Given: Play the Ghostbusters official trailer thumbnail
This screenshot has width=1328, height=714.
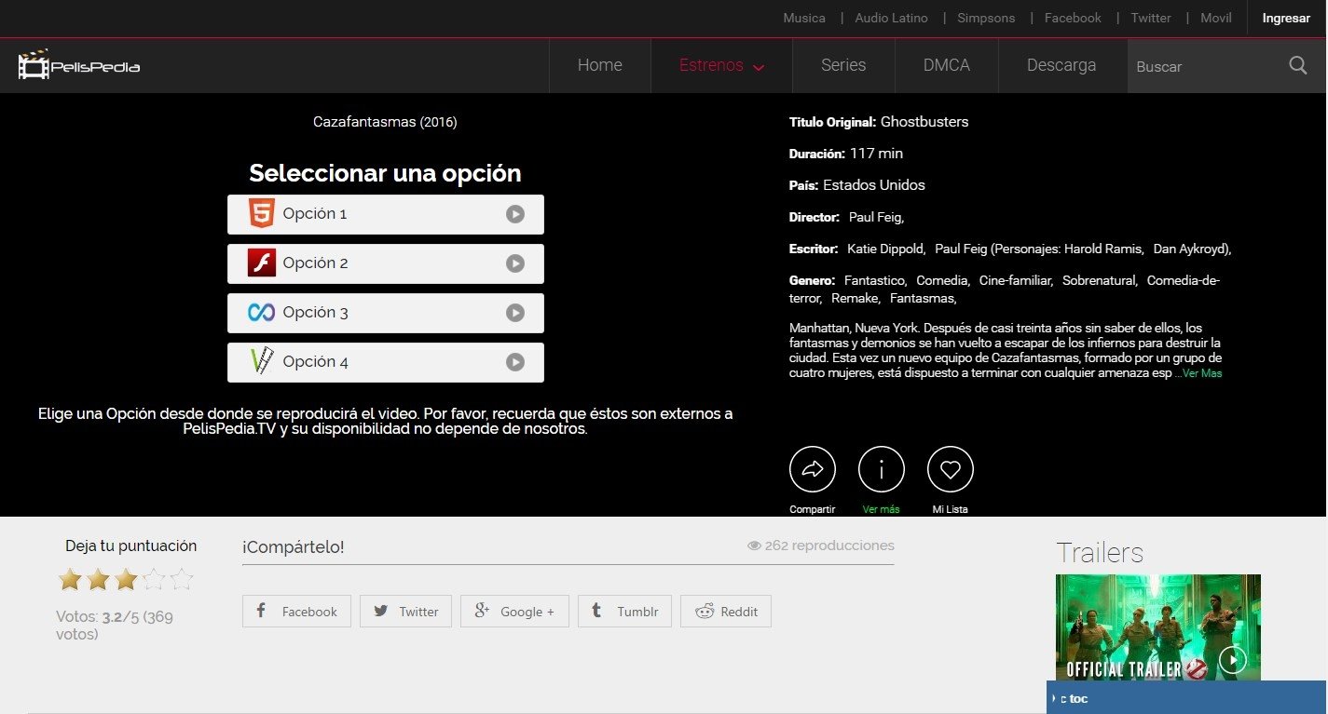Looking at the screenshot, I should (1158, 627).
